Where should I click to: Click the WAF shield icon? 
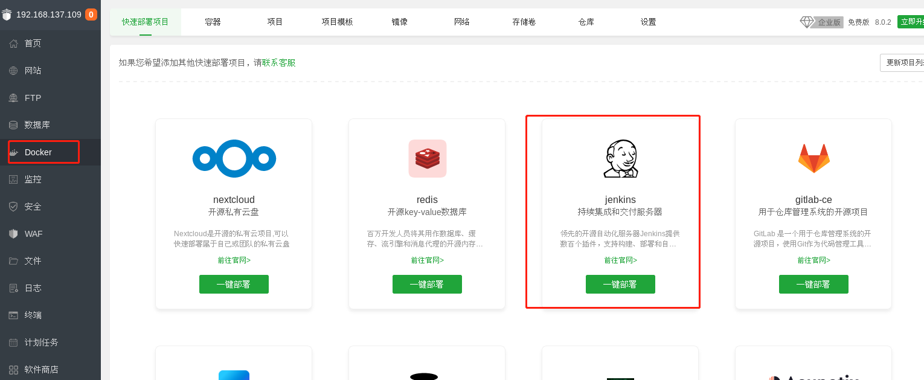click(x=13, y=234)
